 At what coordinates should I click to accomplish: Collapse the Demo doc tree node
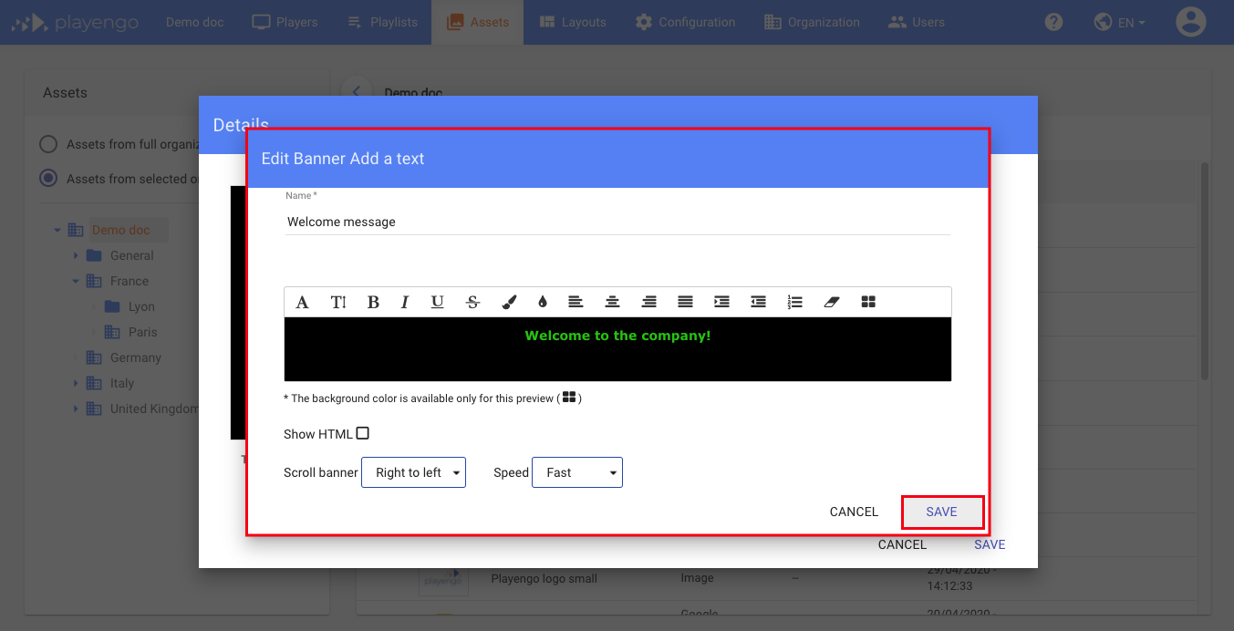tap(57, 231)
